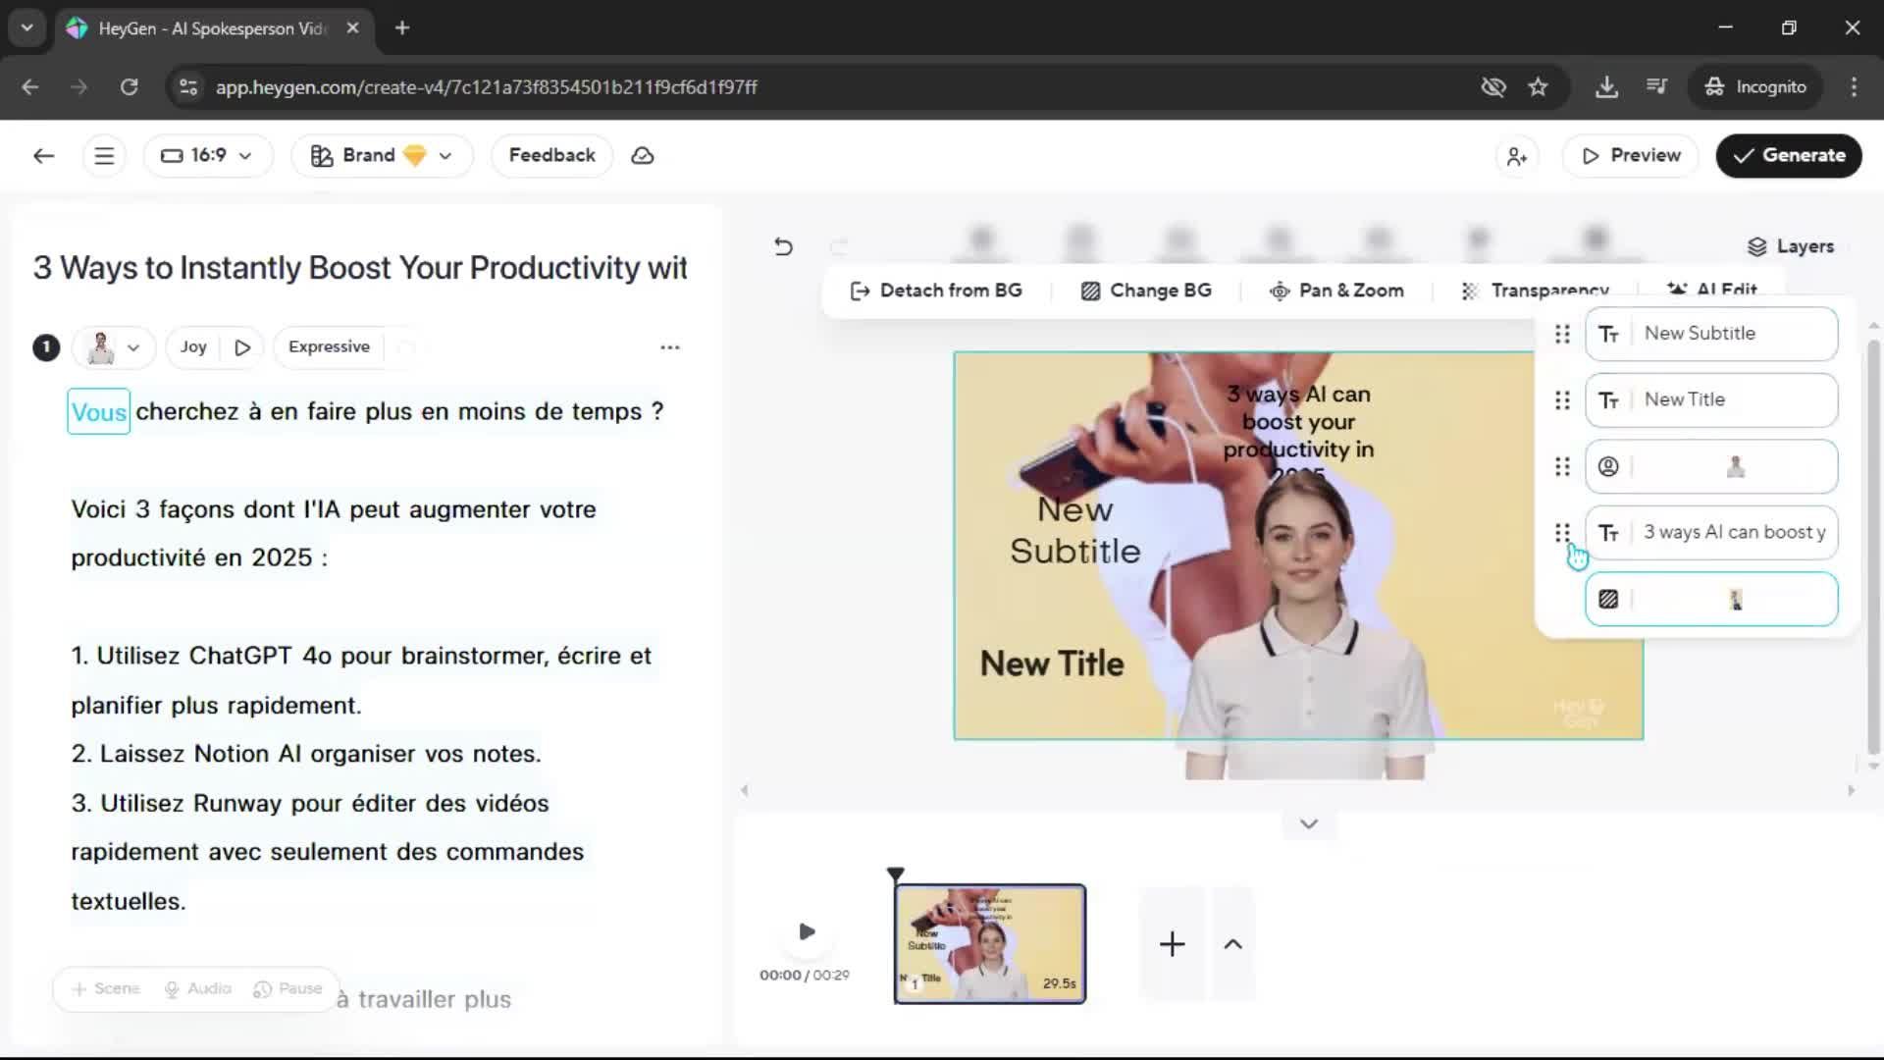
Task: Select the background image layer
Action: pos(1710,600)
